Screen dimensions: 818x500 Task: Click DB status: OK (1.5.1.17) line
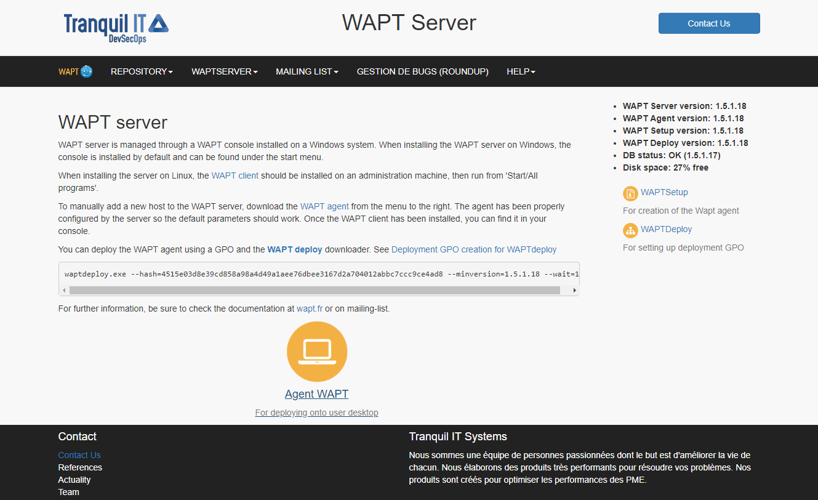[x=672, y=155]
